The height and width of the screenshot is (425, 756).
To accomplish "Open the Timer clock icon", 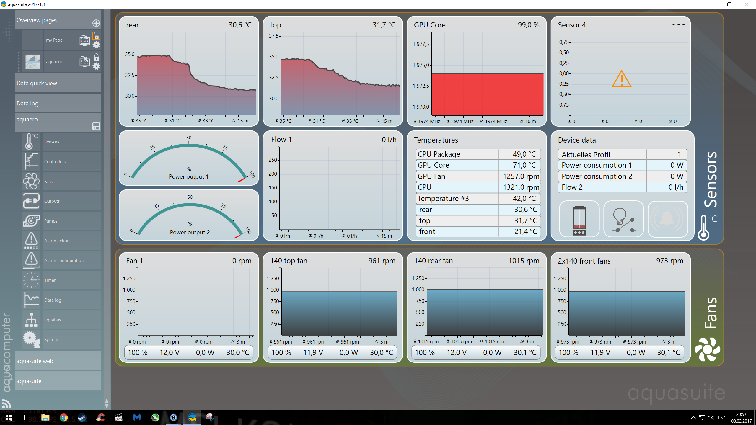I will [31, 280].
